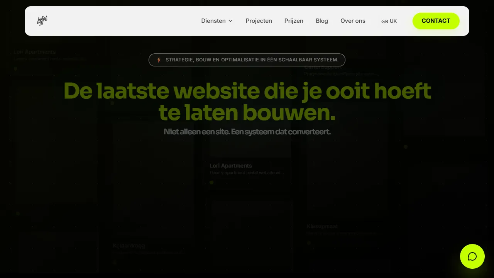Open the Blog page

321,21
